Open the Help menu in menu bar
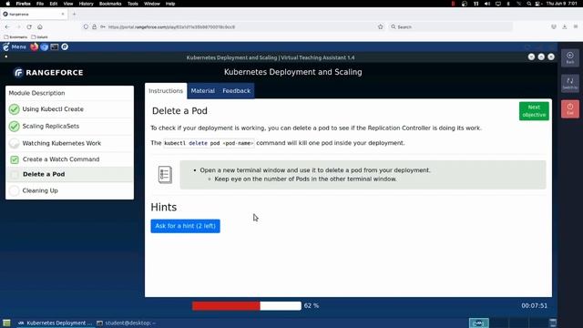 (x=170, y=4)
